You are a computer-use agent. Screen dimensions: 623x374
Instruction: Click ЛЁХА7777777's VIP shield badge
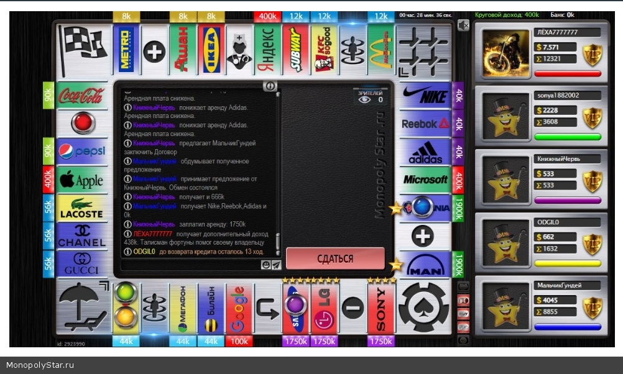coord(592,55)
